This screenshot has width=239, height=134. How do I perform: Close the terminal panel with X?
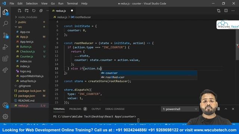coord(233,109)
